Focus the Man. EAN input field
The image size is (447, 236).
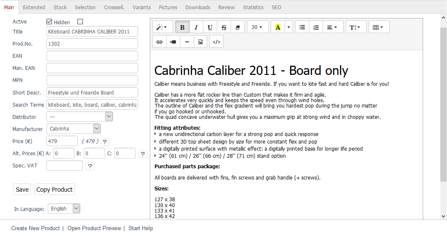pos(92,68)
